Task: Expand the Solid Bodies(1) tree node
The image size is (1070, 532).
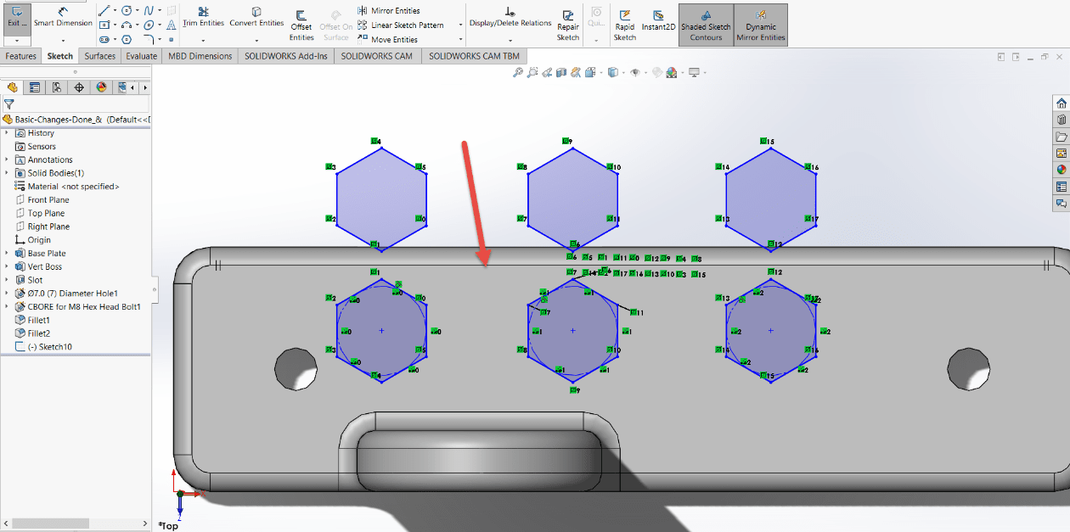Action: pos(7,173)
